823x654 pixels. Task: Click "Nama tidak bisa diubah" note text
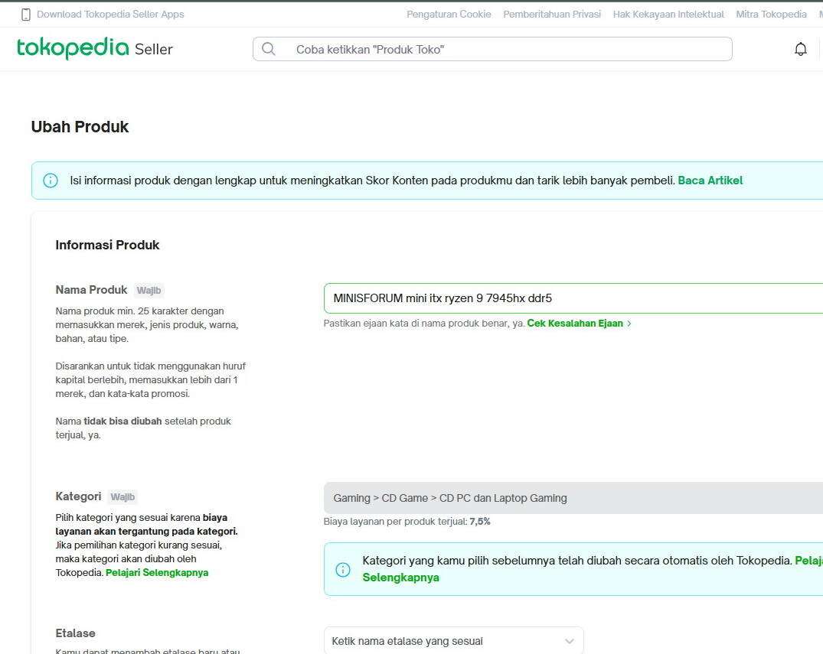[x=143, y=428]
